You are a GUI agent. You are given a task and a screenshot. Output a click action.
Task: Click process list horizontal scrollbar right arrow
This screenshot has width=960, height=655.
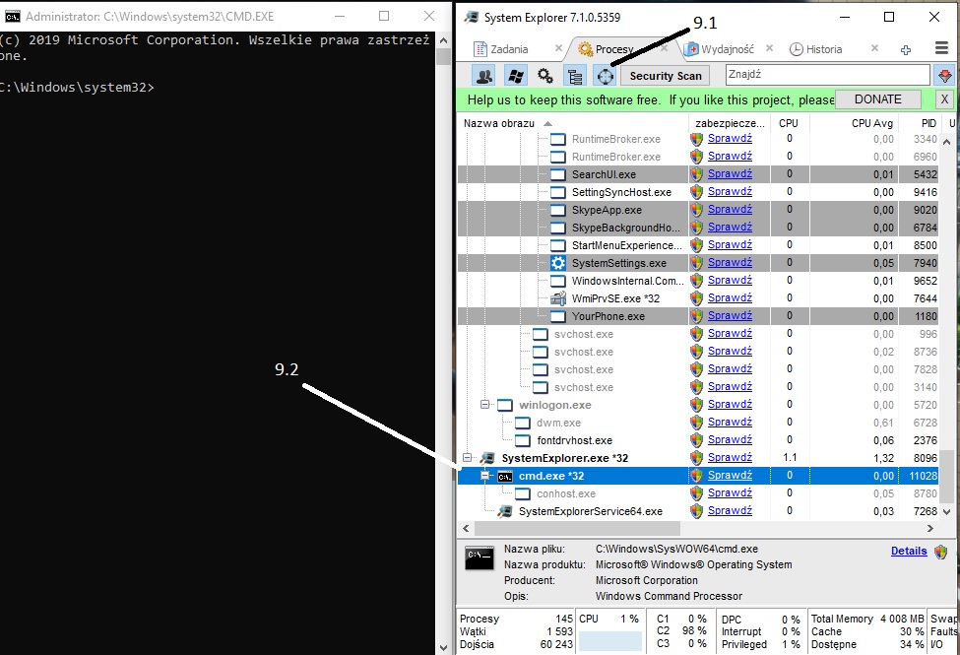(930, 528)
